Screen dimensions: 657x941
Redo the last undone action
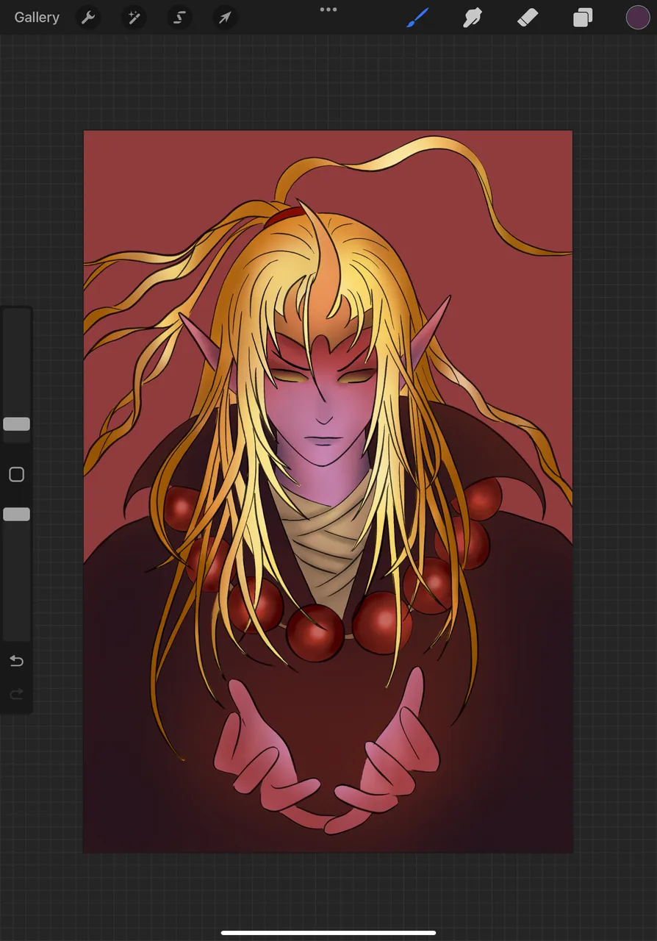point(16,694)
